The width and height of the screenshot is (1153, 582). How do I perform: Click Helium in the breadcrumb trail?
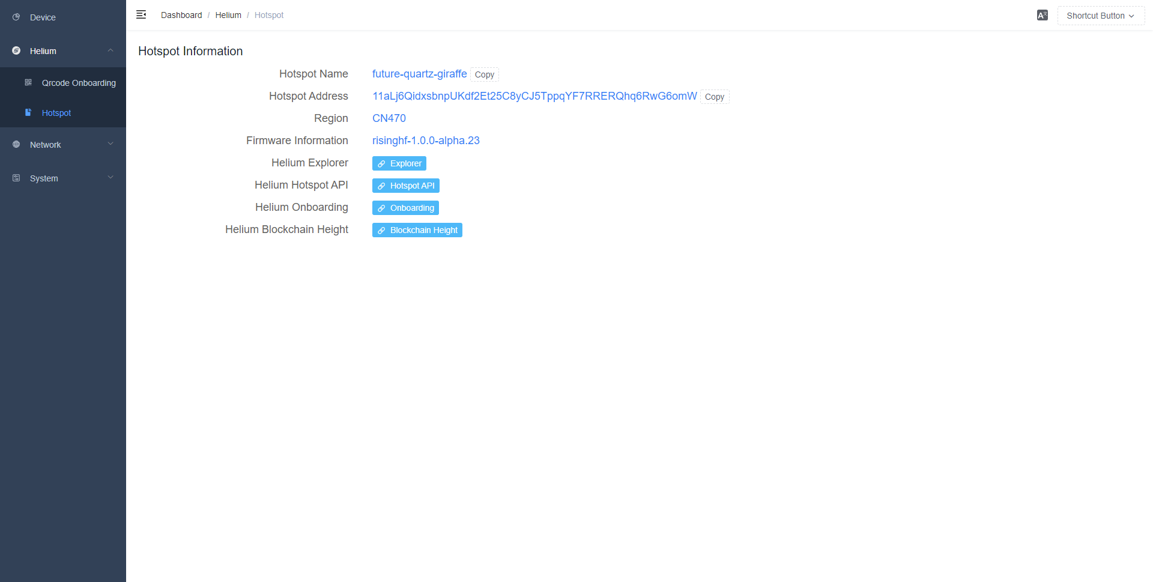pos(228,15)
